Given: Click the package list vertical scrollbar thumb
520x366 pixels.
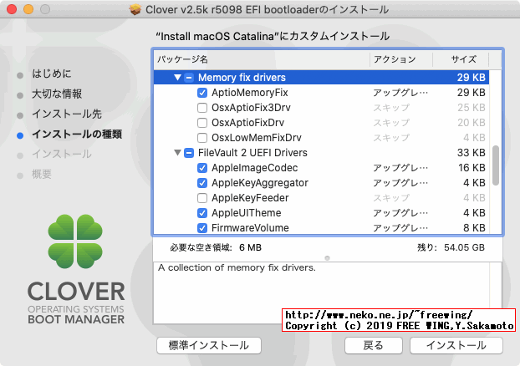Looking at the screenshot, I should 496,165.
